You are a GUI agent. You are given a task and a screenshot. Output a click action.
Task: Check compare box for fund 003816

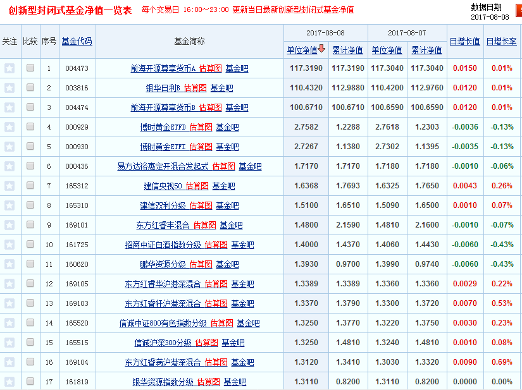tap(30, 87)
